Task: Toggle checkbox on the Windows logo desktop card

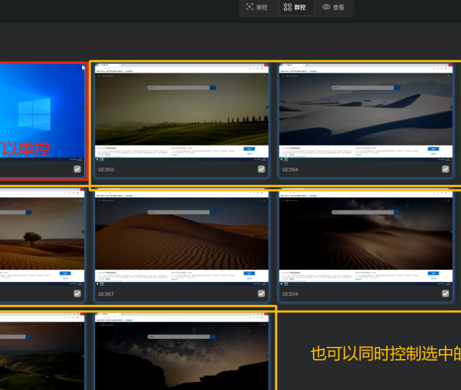Action: pos(77,169)
